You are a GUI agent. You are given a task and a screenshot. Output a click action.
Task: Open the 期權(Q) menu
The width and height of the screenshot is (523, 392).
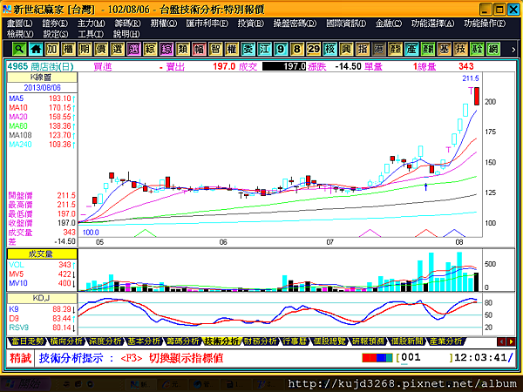[164, 24]
